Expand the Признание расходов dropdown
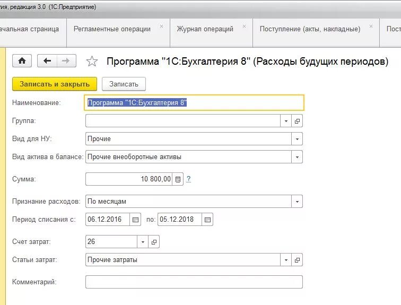401x305 pixels. 297,202
